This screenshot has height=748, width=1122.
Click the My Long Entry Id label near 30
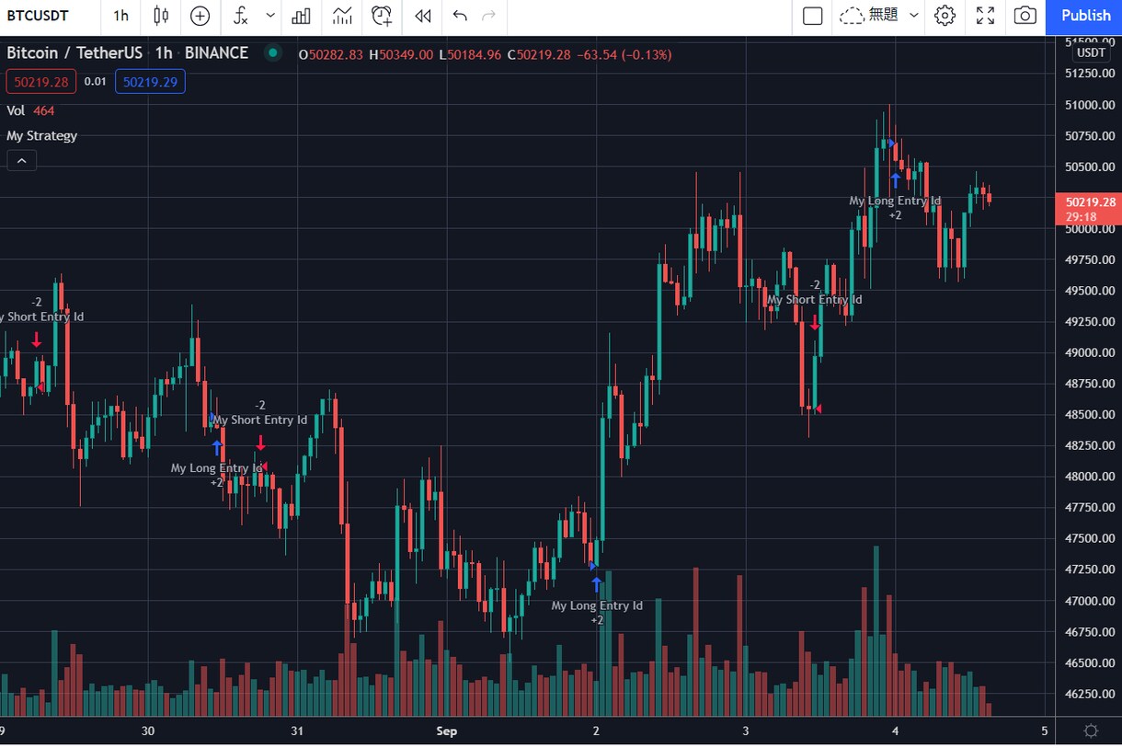217,468
